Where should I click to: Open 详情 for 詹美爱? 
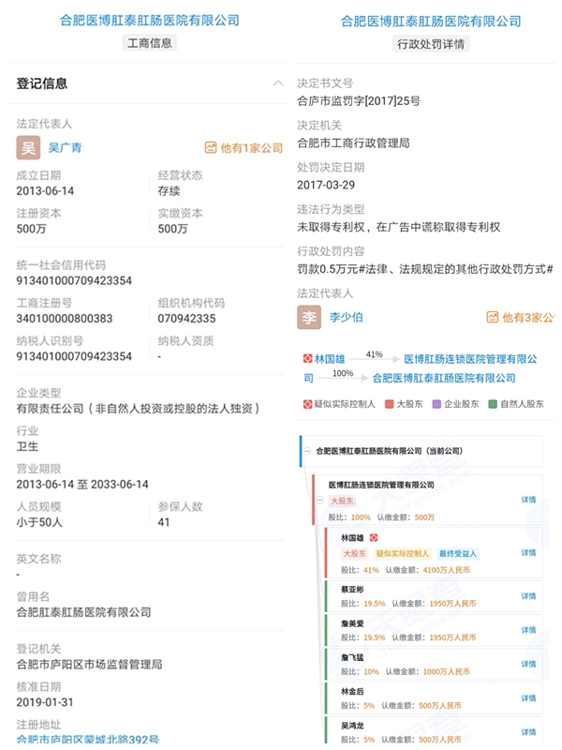tap(528, 630)
